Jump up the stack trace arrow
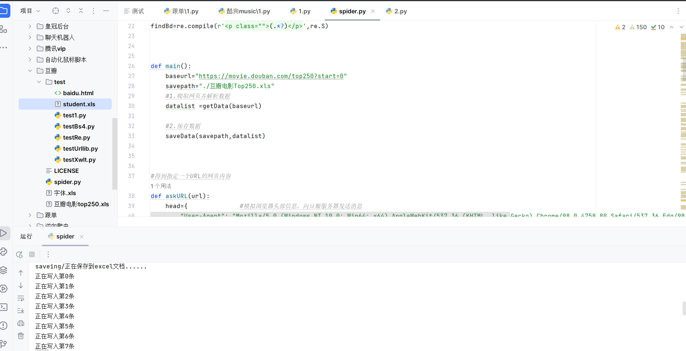This screenshot has width=686, height=351. [x=21, y=273]
